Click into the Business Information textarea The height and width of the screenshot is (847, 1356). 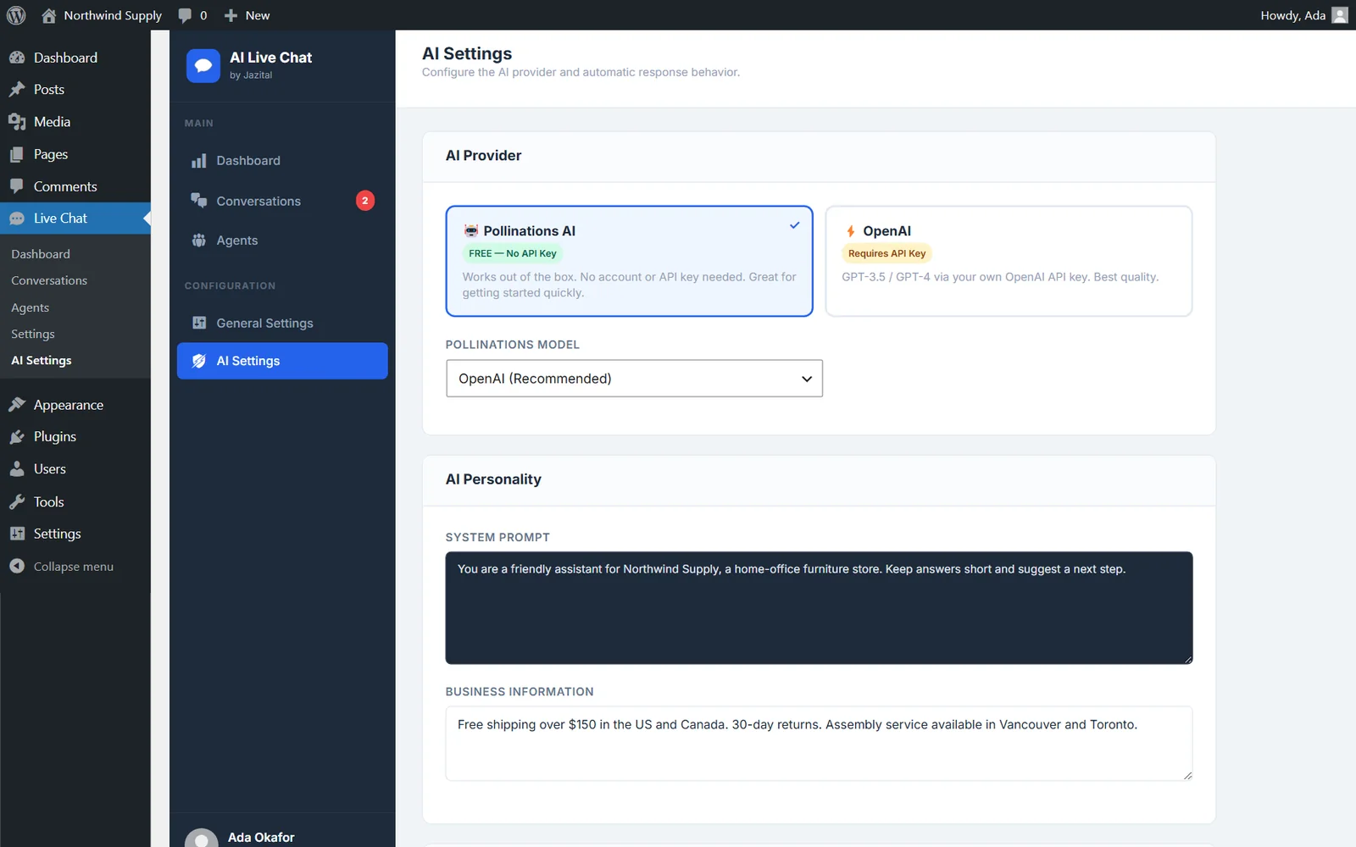click(819, 744)
